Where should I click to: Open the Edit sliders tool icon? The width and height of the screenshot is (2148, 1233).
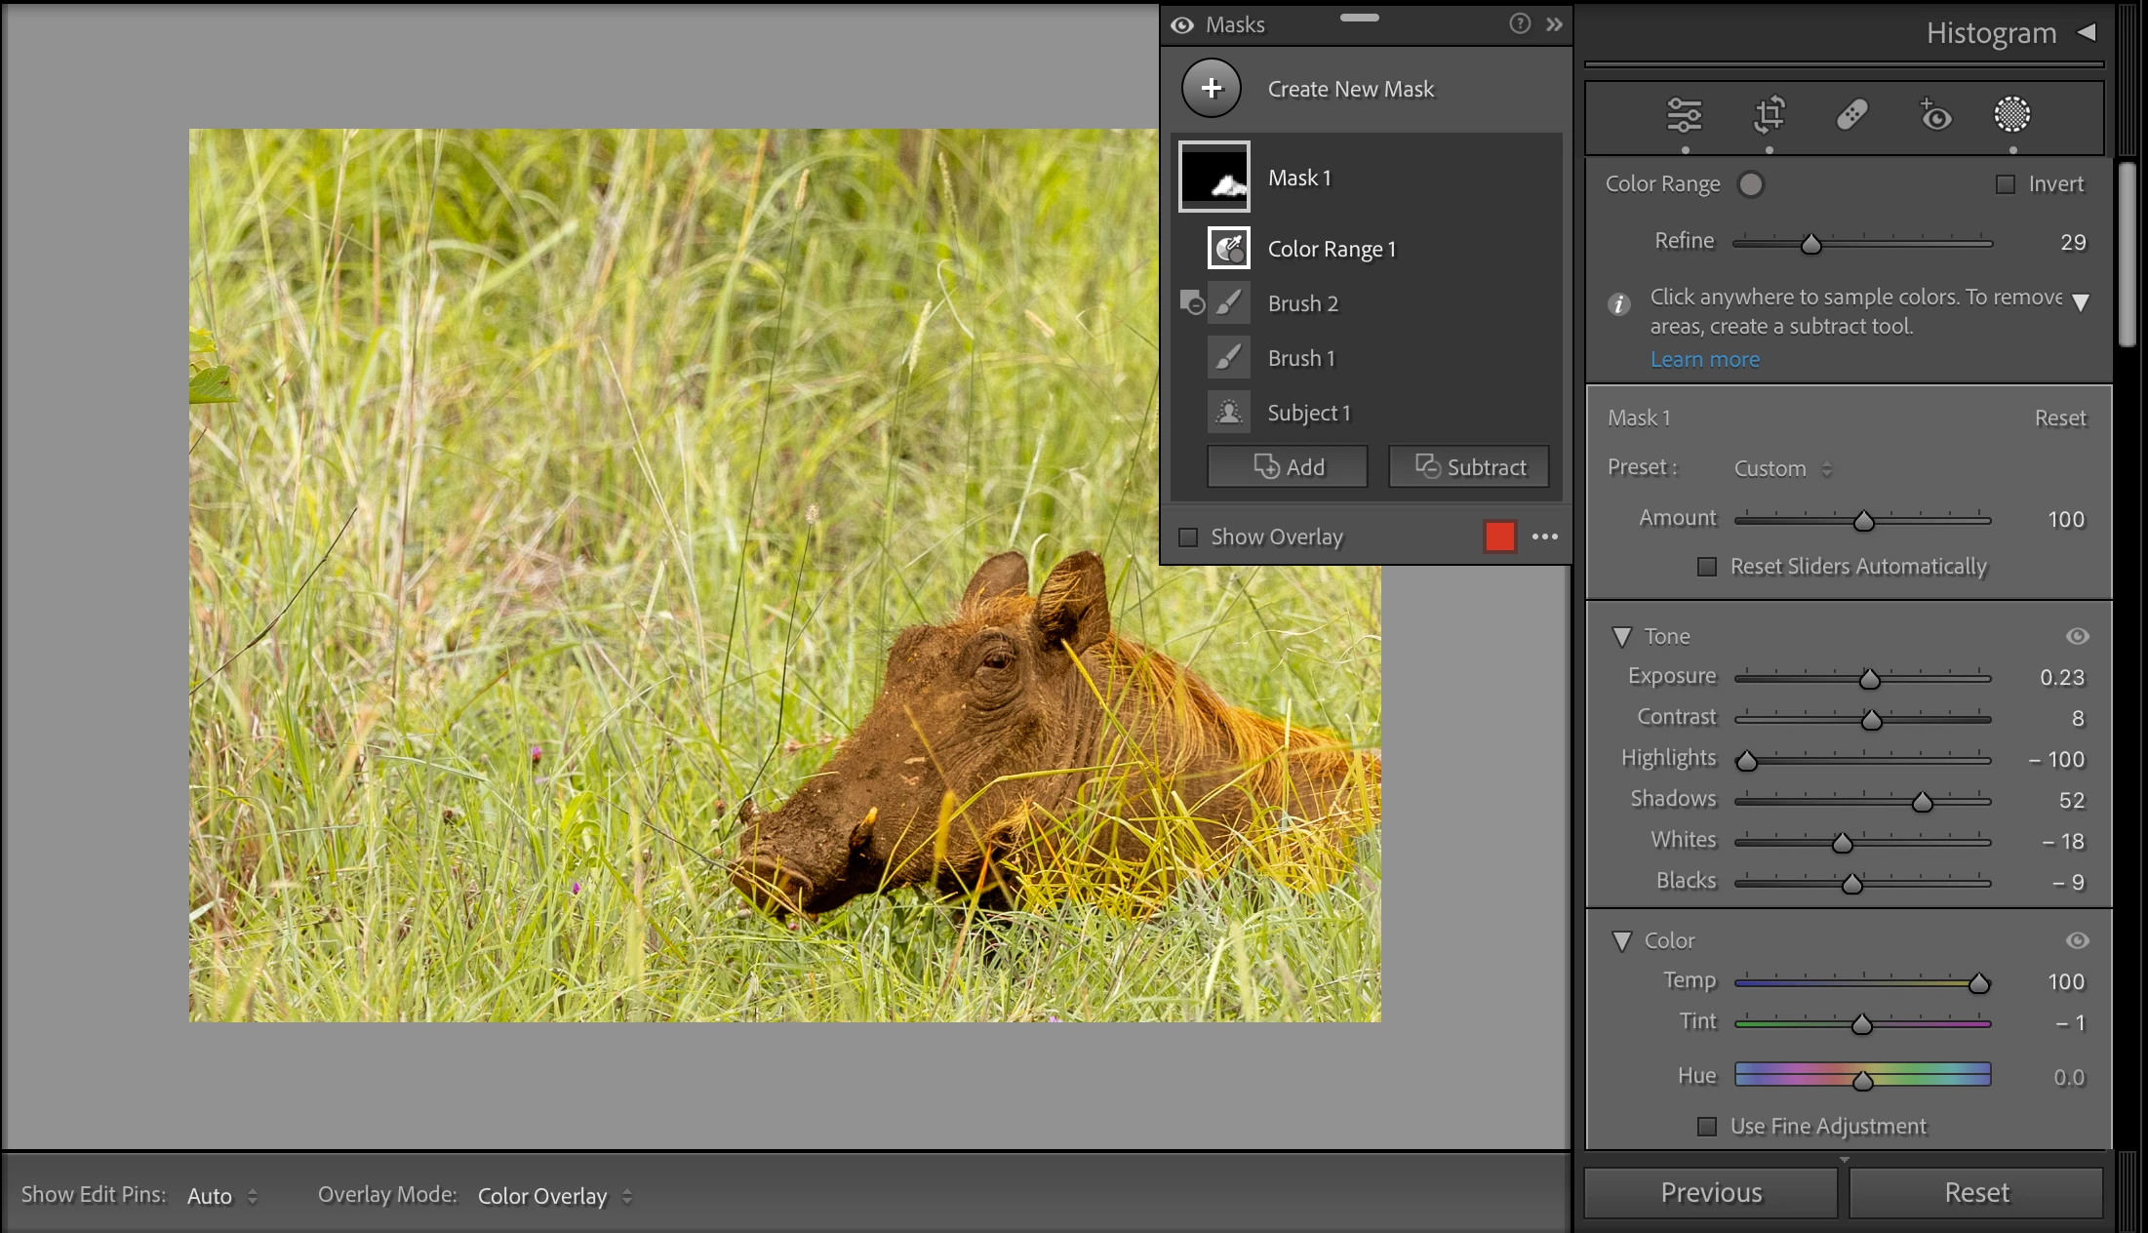point(1684,115)
